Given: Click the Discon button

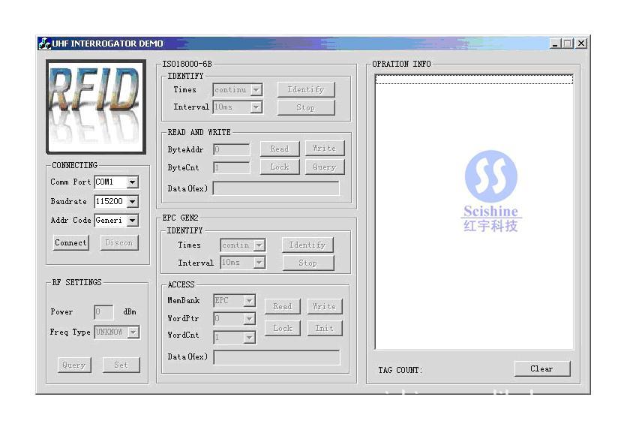Looking at the screenshot, I should 119,242.
